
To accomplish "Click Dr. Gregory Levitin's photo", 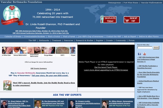I will coord(71,104).
